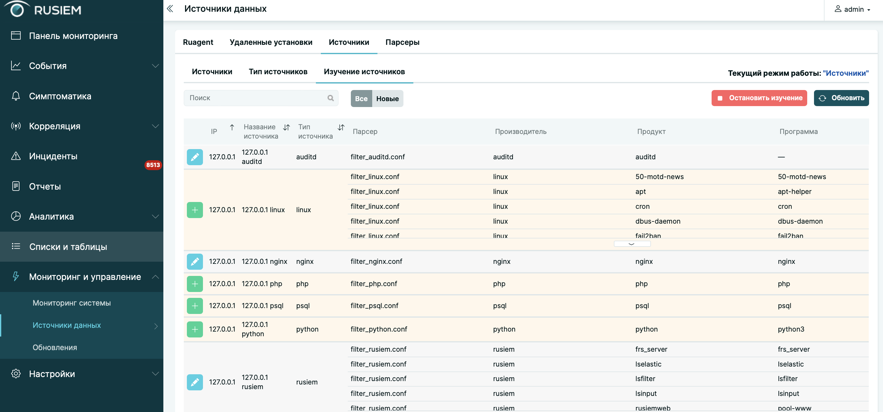Click edit pencil for nginx source
This screenshot has height=412, width=883.
(x=195, y=262)
